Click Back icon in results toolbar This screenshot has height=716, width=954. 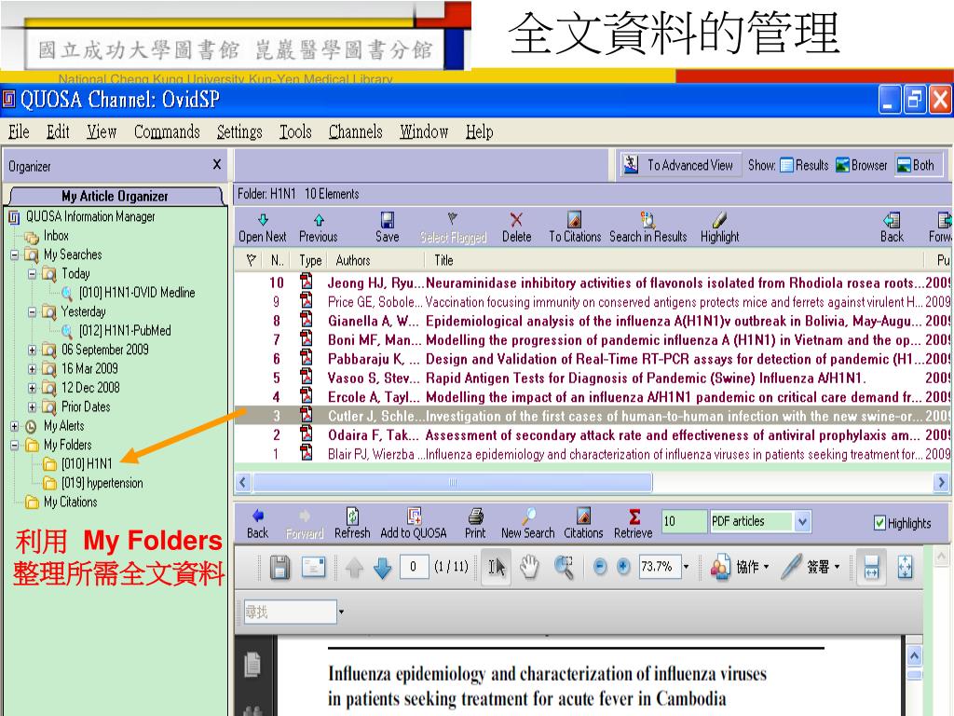(x=892, y=220)
